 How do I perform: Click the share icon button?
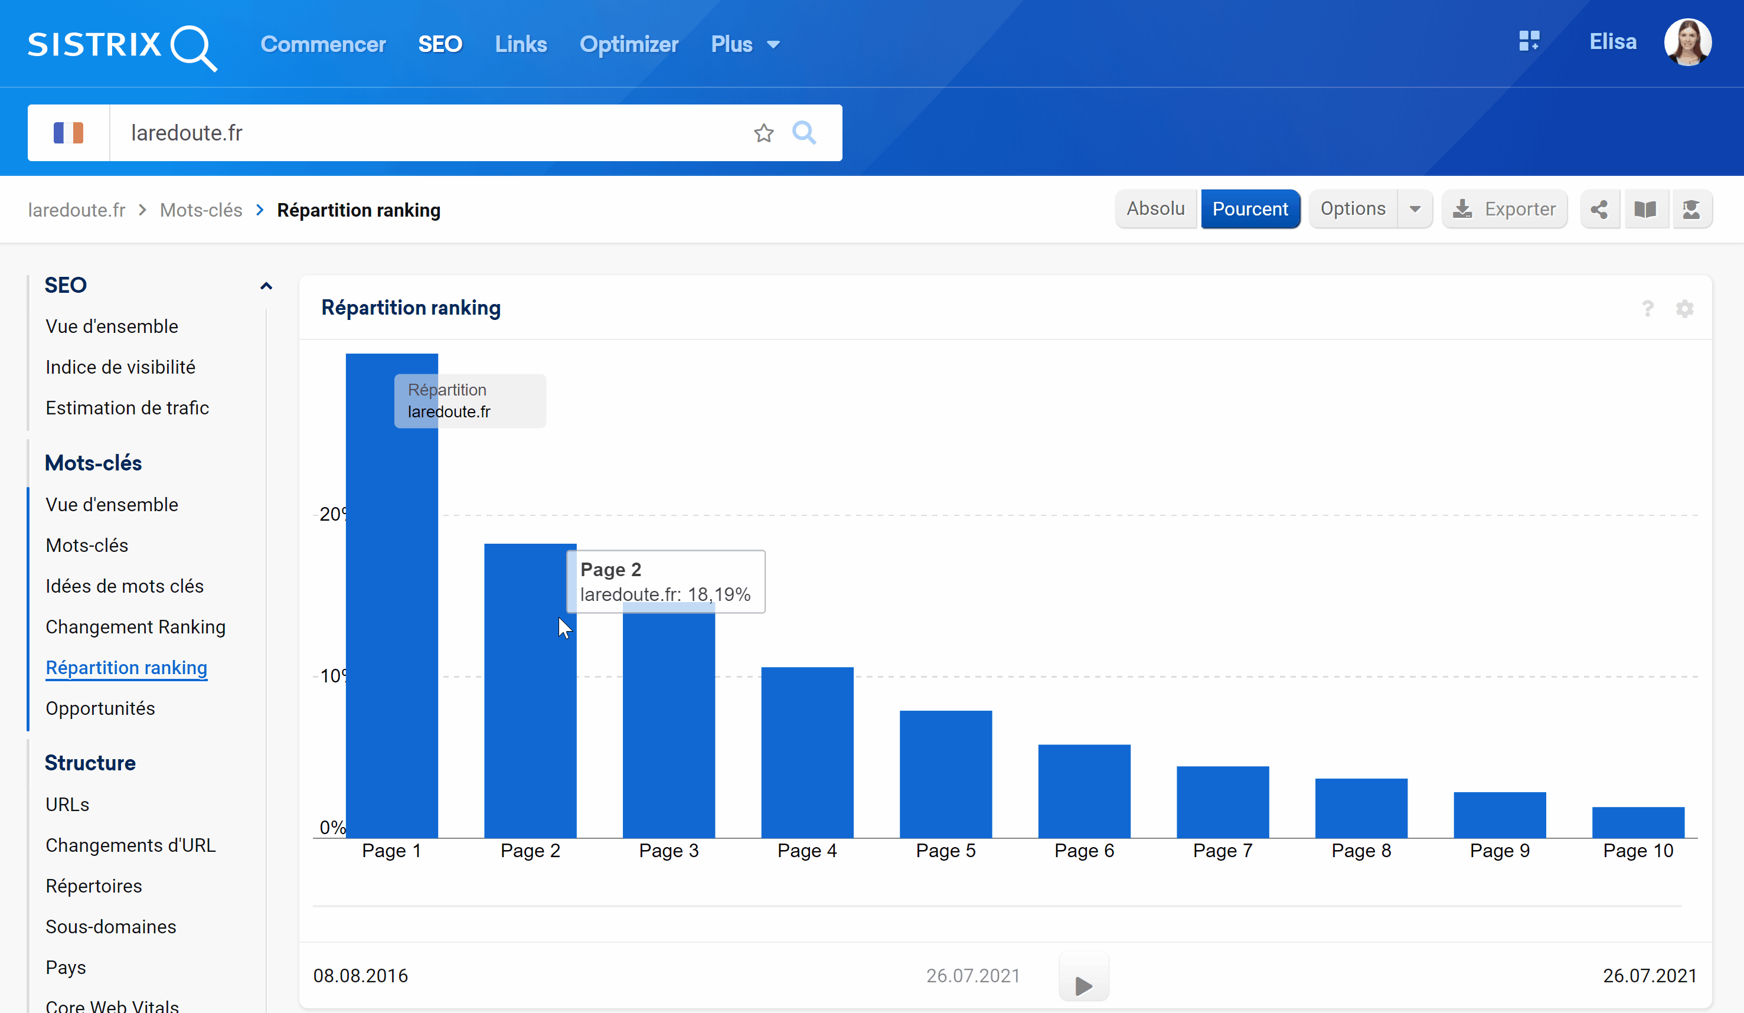(x=1599, y=209)
